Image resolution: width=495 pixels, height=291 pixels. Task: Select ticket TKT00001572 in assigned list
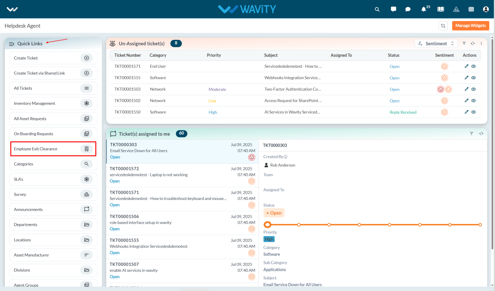pyautogui.click(x=182, y=175)
